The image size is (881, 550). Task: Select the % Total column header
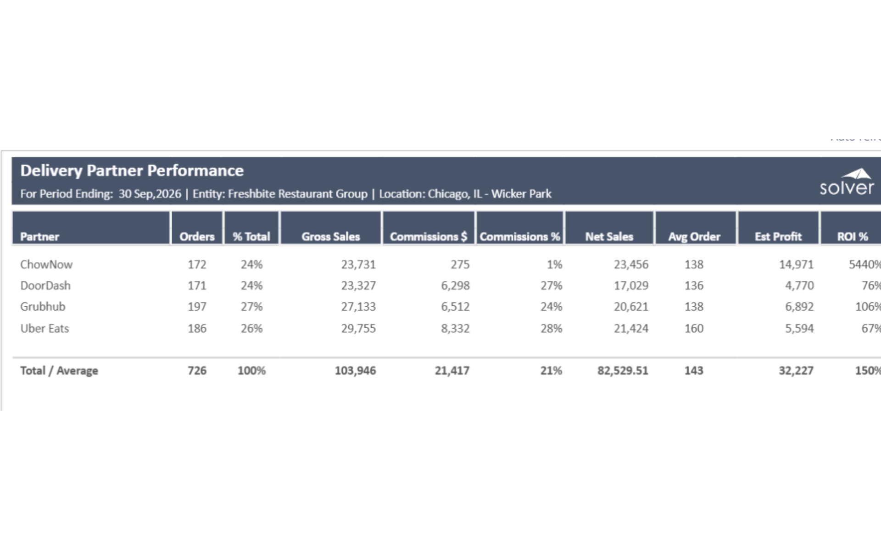[251, 236]
